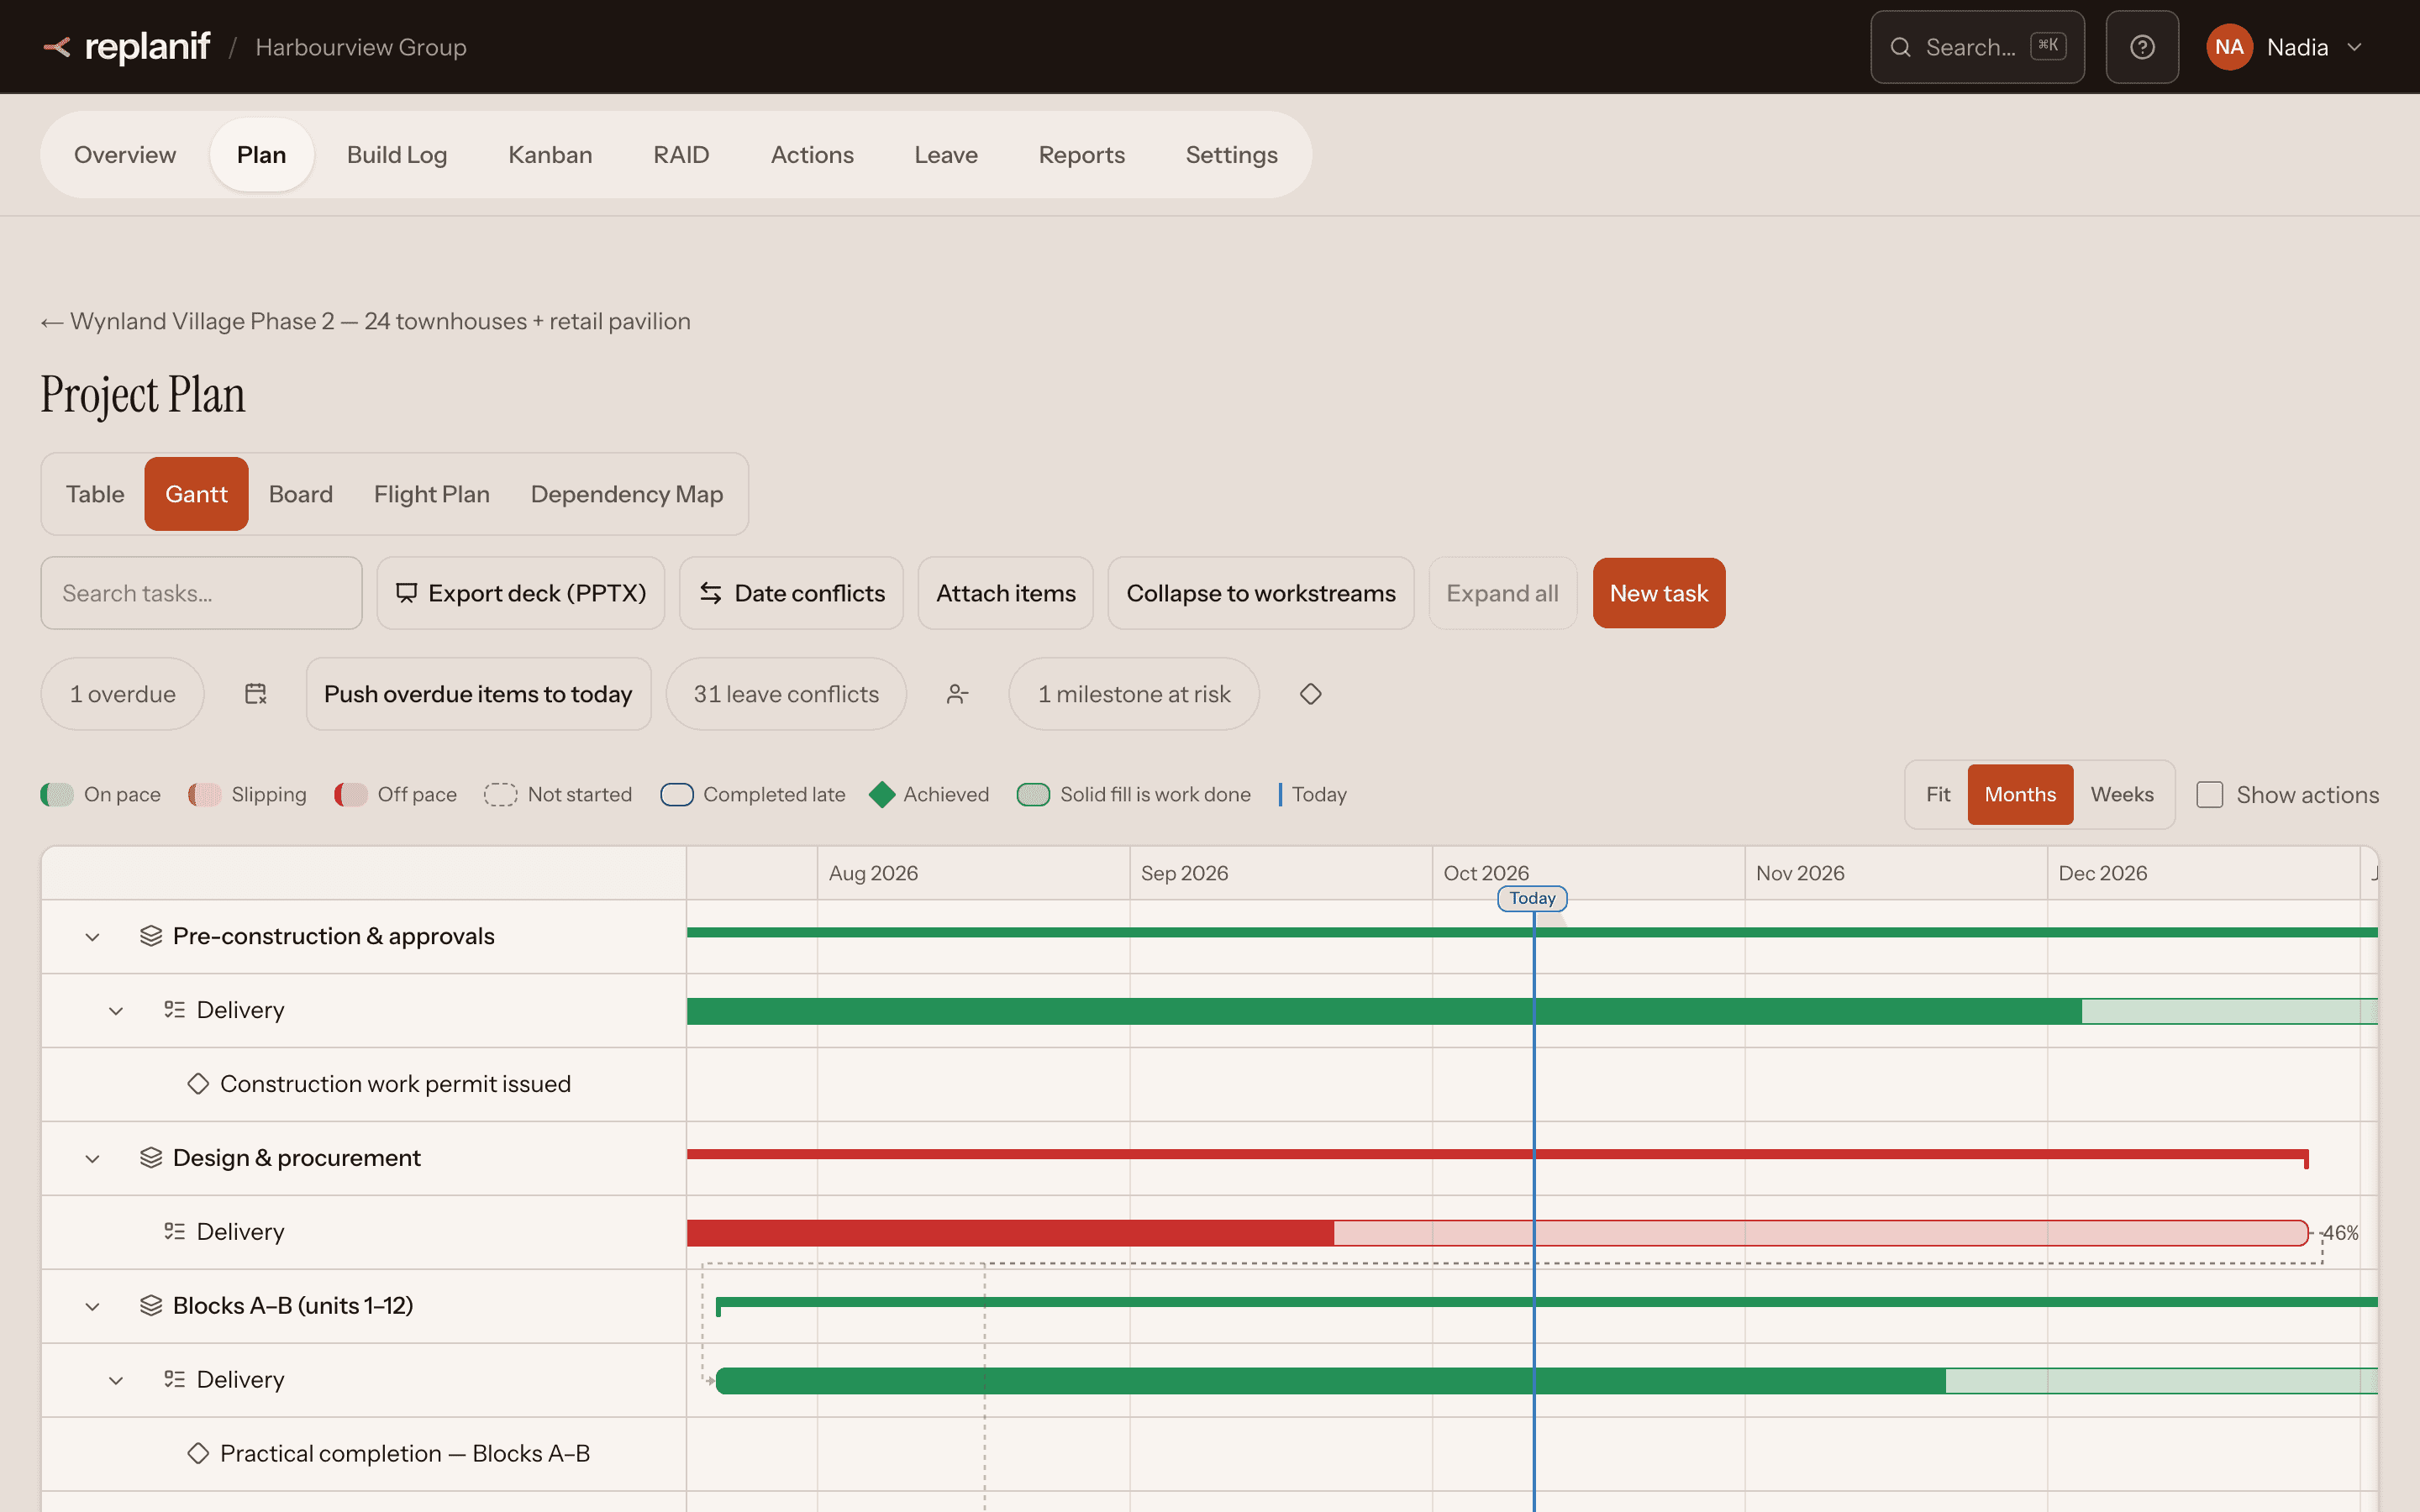Click the Date conflicts button
This screenshot has height=1512, width=2420.
791,593
